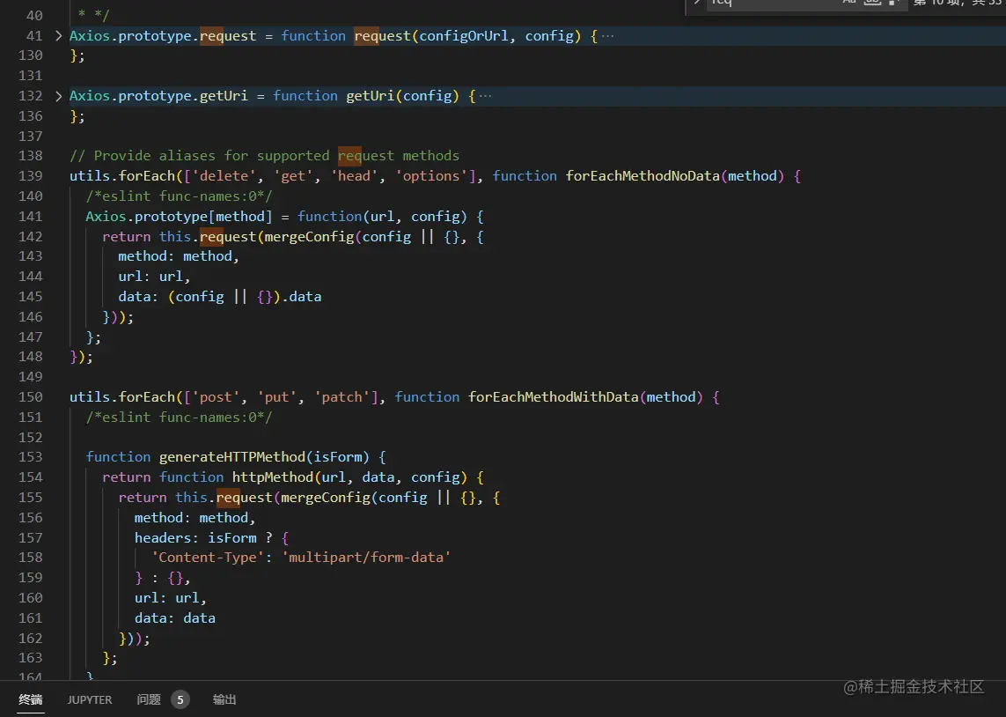
Task: Place cursor on forEachMethodNoData function name
Action: click(x=643, y=176)
